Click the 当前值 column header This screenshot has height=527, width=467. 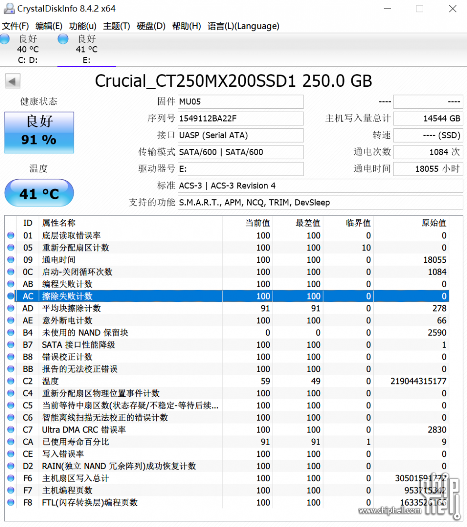coord(247,223)
